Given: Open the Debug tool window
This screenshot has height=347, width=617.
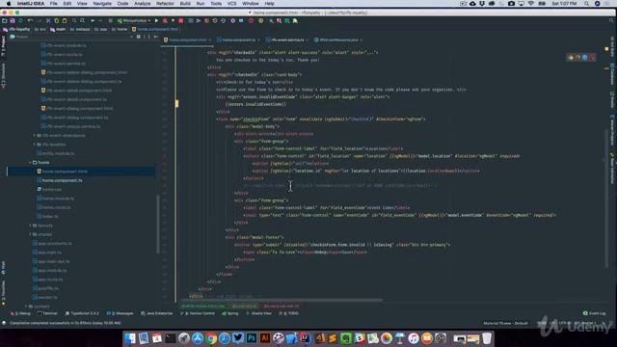Looking at the screenshot, I should pos(21,313).
